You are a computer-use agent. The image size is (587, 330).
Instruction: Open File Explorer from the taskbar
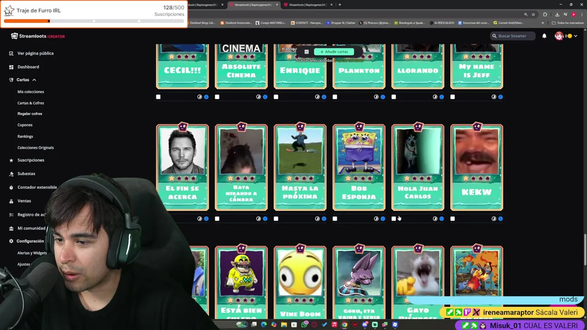(x=284, y=325)
